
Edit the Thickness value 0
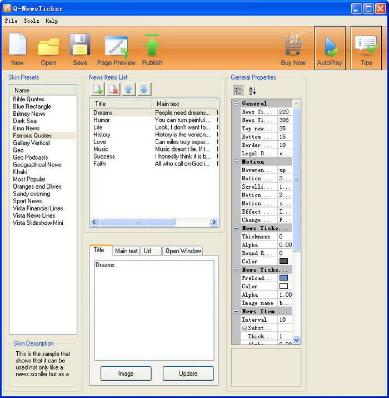coord(285,237)
